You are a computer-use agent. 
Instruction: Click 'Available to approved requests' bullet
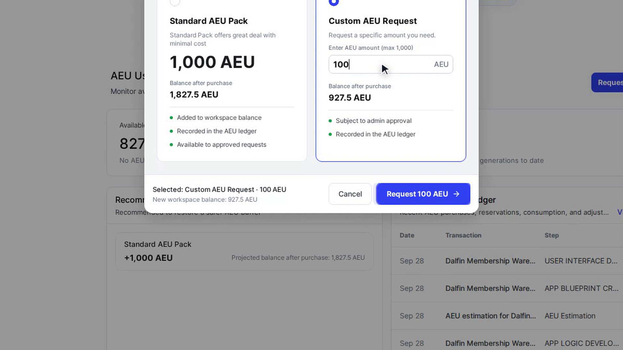coord(222,145)
